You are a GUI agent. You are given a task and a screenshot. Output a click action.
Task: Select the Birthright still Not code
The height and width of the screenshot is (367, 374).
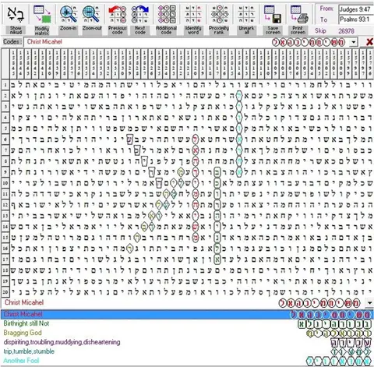(187, 323)
